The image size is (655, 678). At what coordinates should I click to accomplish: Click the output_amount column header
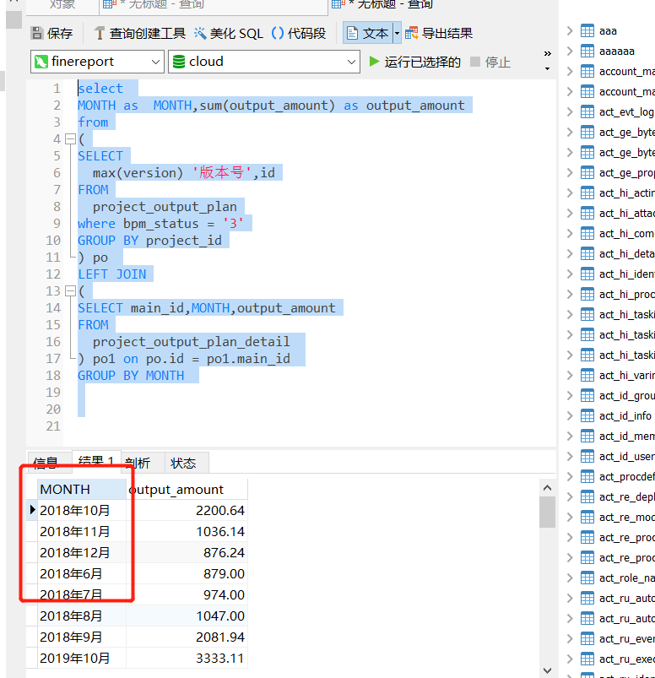[187, 490]
